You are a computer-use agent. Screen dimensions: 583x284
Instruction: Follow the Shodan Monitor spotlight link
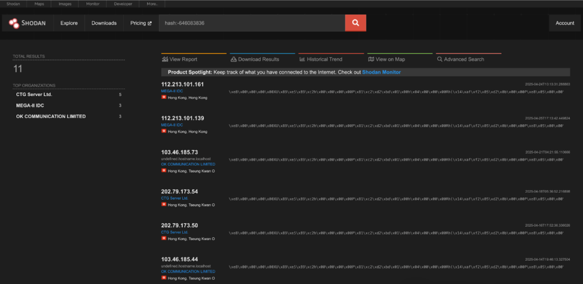[x=382, y=72]
